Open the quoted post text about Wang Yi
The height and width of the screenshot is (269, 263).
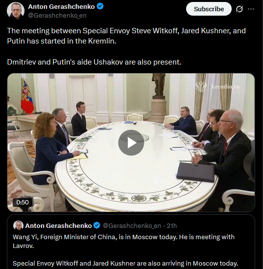coord(123,242)
